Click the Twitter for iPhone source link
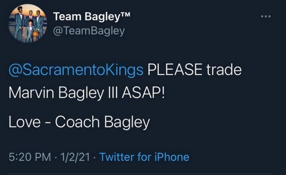The width and height of the screenshot is (286, 175). (x=144, y=157)
